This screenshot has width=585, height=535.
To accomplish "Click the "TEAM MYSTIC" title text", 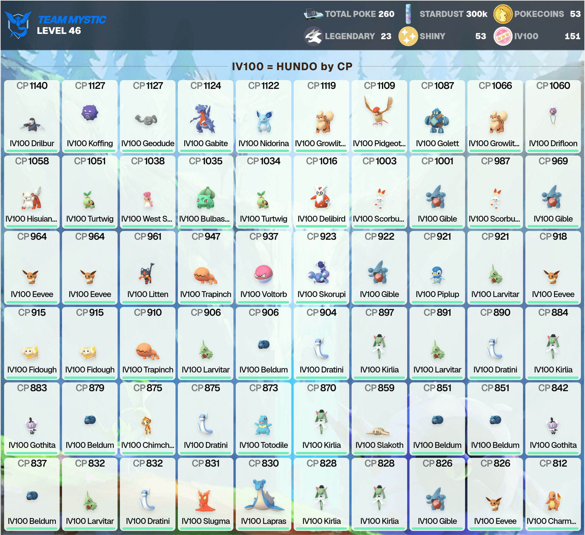I will click(72, 20).
